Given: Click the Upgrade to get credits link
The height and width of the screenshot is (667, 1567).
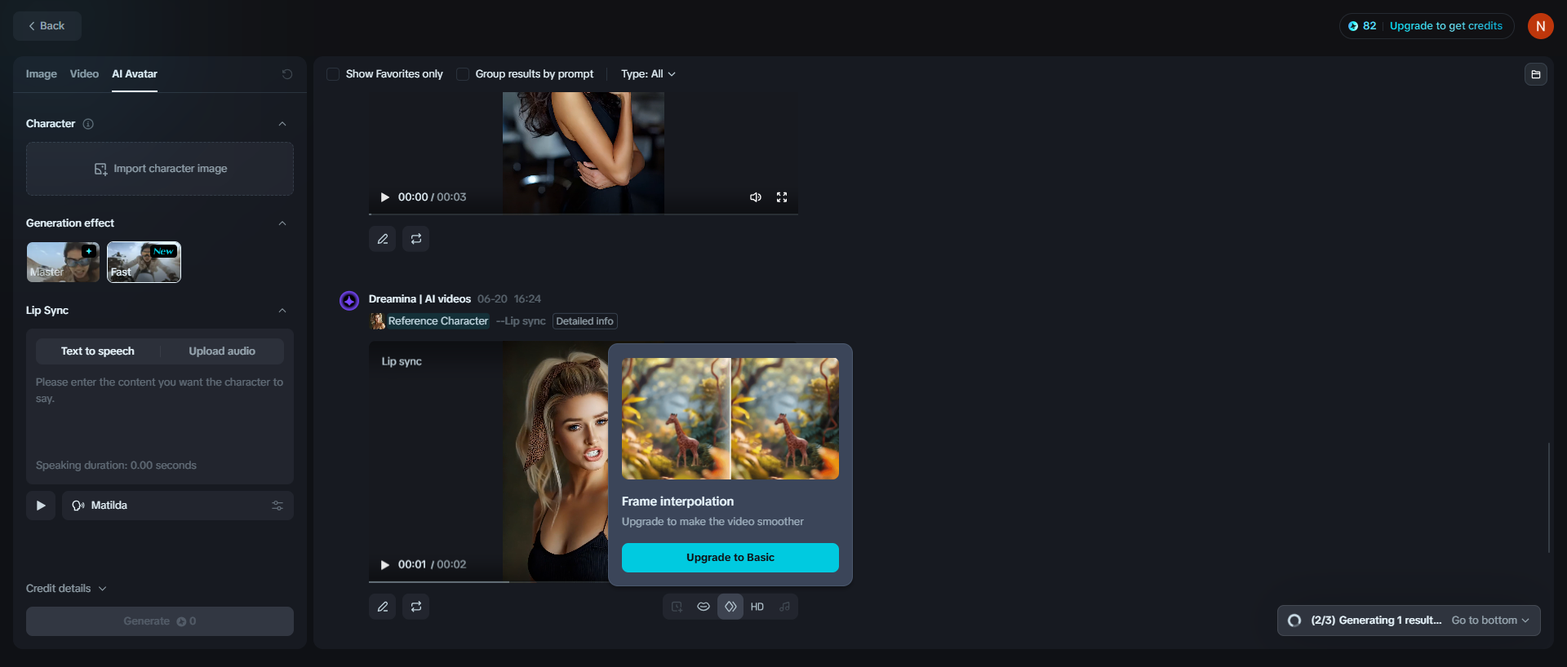Looking at the screenshot, I should tap(1445, 26).
